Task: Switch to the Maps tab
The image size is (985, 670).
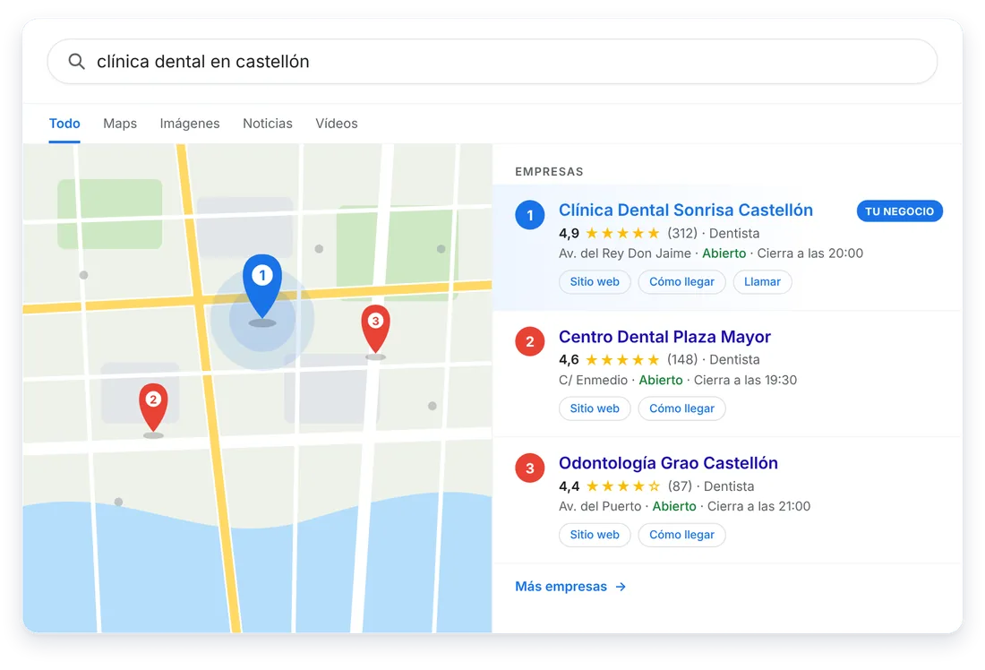Action: pyautogui.click(x=120, y=124)
